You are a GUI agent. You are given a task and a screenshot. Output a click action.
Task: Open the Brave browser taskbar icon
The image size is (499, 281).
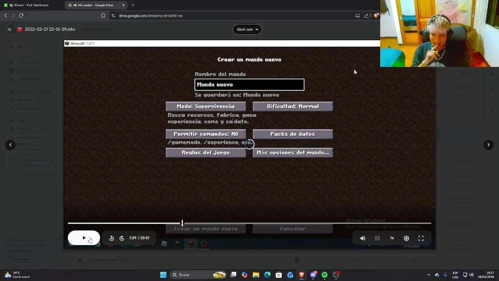coord(302,275)
